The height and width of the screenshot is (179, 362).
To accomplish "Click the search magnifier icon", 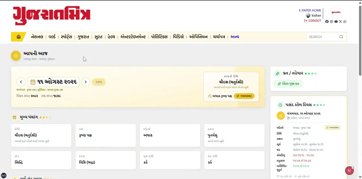I will click(341, 37).
